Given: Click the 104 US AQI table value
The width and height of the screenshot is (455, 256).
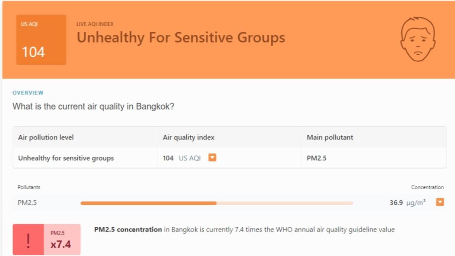Looking at the screenshot, I should point(182,158).
